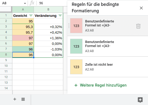Select column A header
The width and height of the screenshot is (148, 105).
(23, 9)
